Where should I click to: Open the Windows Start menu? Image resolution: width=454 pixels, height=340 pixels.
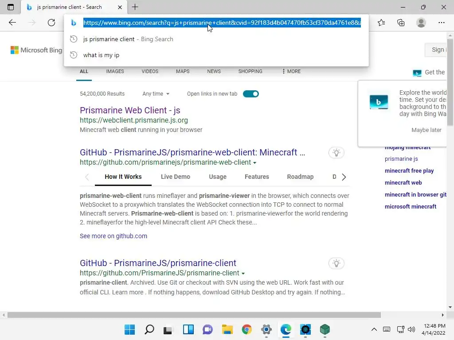pos(130,329)
